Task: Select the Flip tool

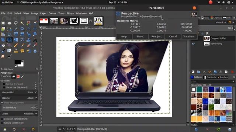Action: [x=16, y=40]
